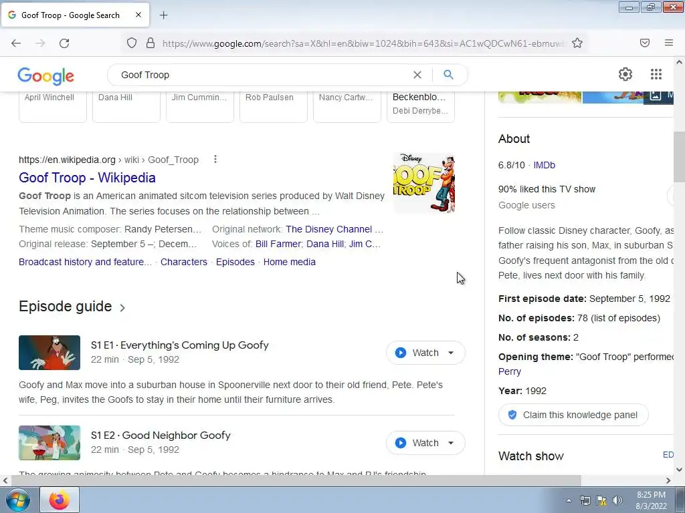Screen dimensions: 685x513
Task: Click the scroll right arrow
Action: coord(668,480)
